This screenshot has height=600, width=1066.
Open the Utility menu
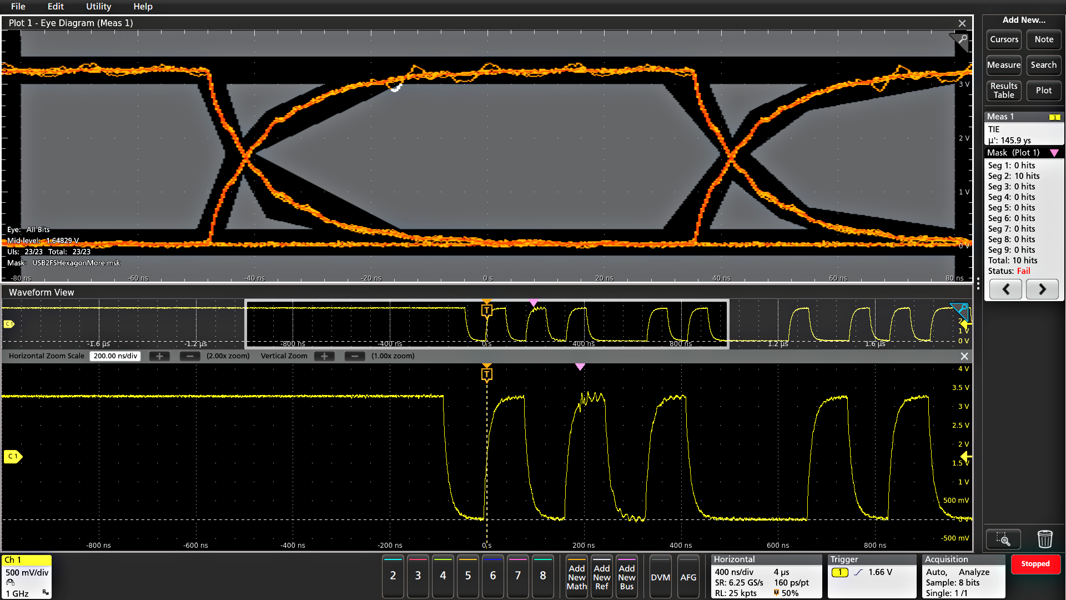click(x=98, y=7)
